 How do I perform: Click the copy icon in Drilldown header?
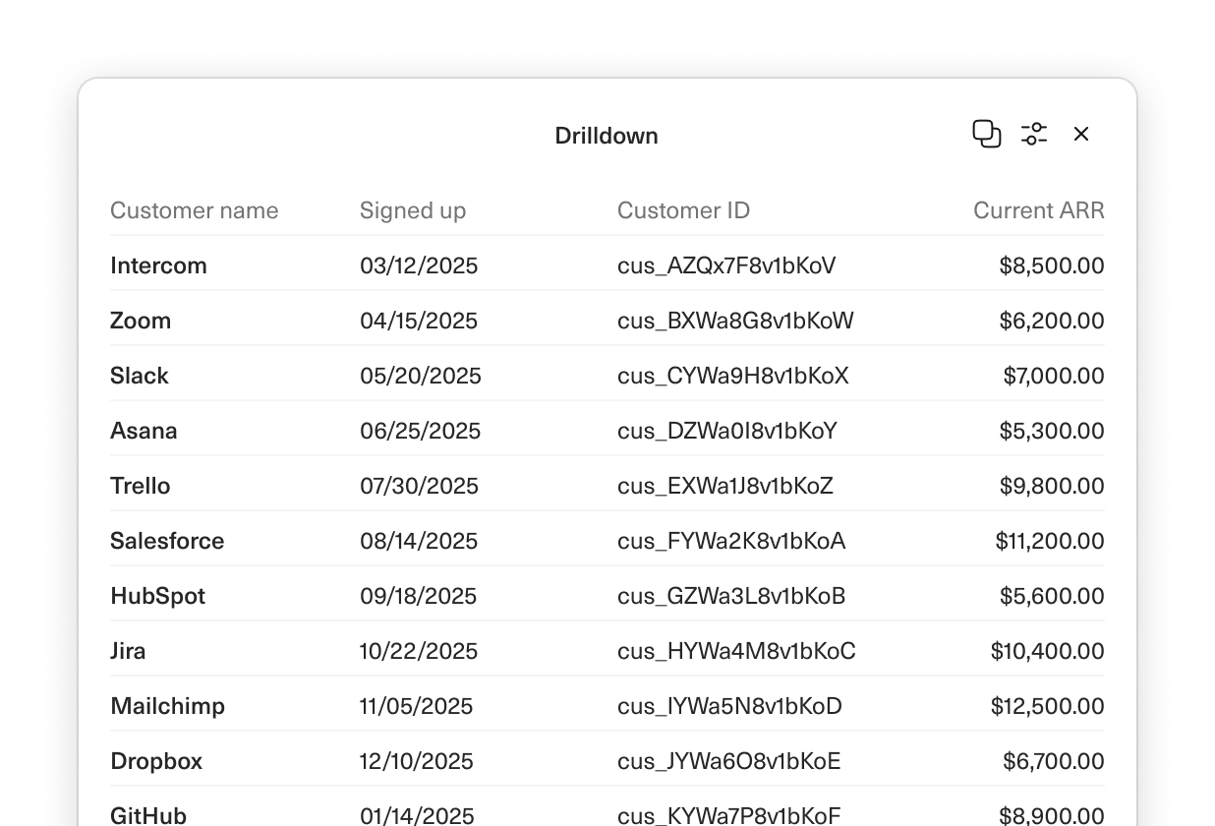pos(986,134)
